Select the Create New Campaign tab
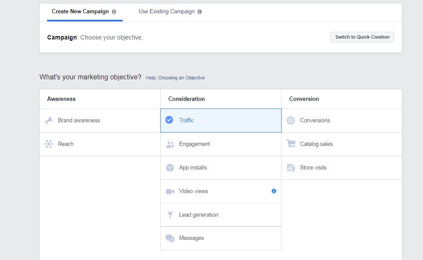This screenshot has width=423, height=260. click(x=80, y=12)
